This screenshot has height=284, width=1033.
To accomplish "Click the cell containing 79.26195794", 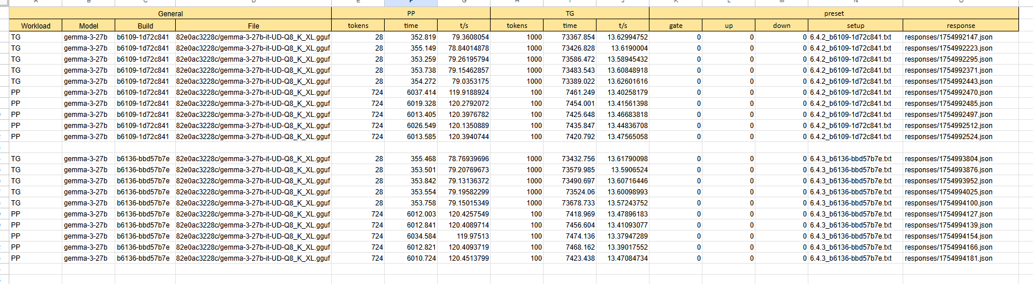I will click(x=464, y=59).
